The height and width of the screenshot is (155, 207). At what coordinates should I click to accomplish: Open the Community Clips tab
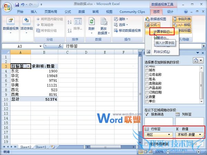[132, 12]
